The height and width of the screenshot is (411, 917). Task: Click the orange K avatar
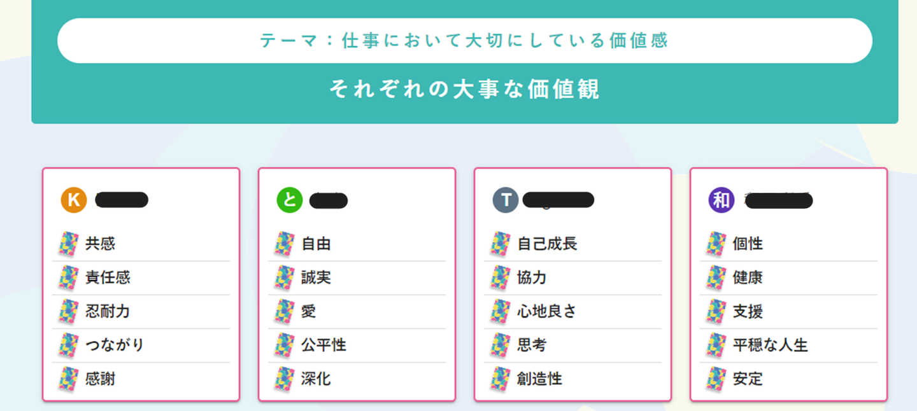(x=73, y=200)
